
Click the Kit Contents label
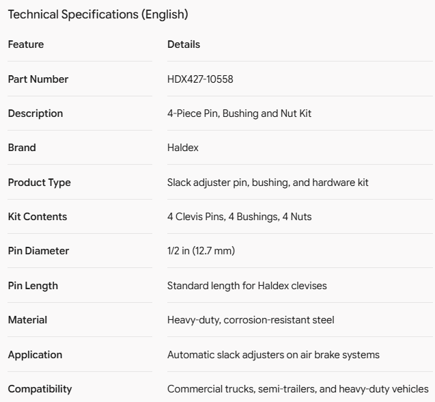[38, 217]
